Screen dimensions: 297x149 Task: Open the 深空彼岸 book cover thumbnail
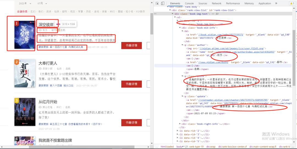(x=25, y=35)
